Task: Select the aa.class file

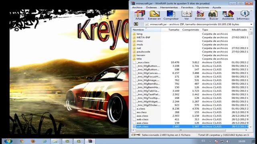Action: [142, 112]
